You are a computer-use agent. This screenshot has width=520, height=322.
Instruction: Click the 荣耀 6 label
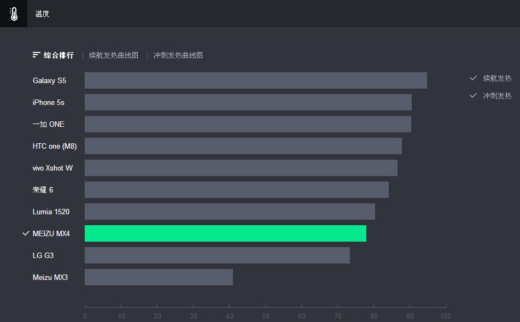click(x=43, y=190)
